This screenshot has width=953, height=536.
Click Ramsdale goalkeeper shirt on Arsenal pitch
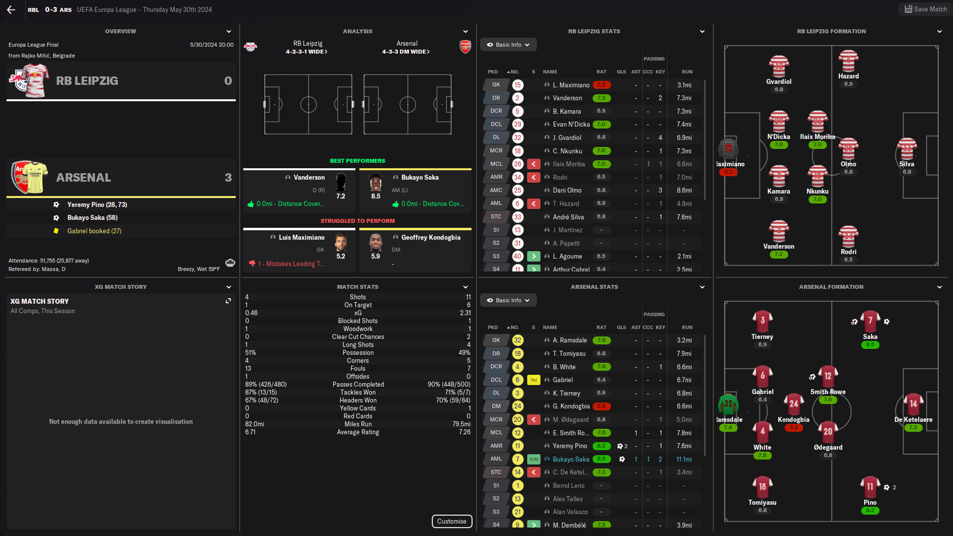click(x=728, y=404)
